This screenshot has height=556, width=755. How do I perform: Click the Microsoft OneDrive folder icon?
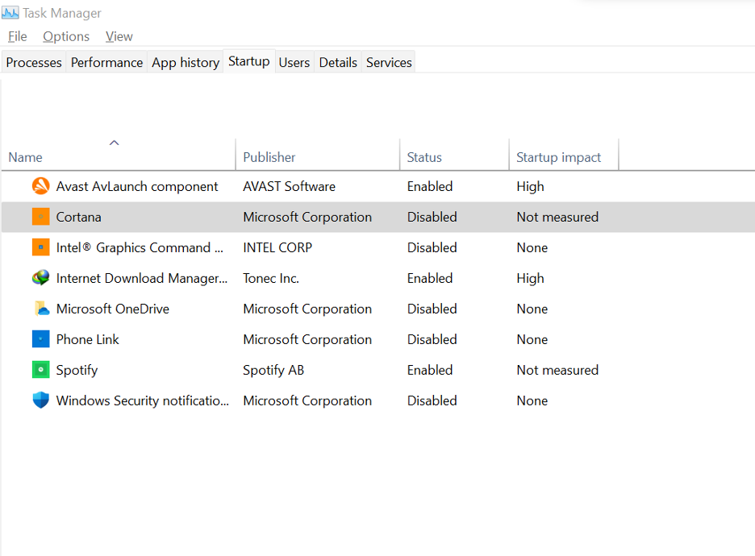point(40,309)
